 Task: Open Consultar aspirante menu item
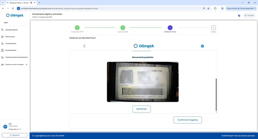pyautogui.click(x=11, y=30)
